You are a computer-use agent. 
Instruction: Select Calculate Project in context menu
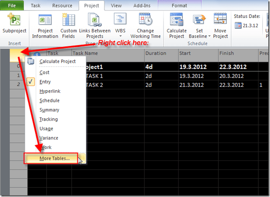pyautogui.click(x=57, y=62)
